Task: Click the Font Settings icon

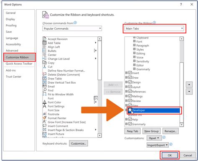Action: click(x=44, y=106)
